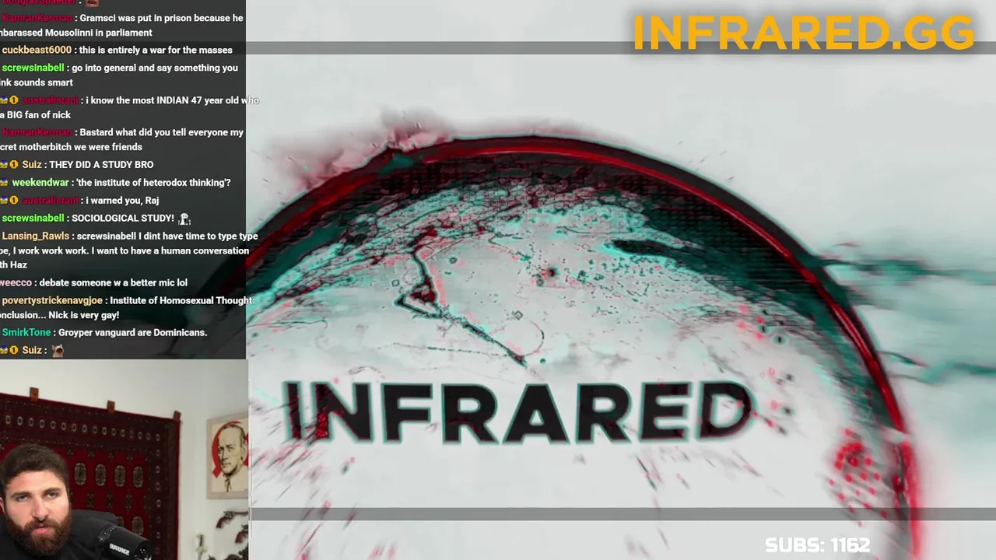The image size is (996, 560).
Task: Click username cuckbeast6000 in chat
Action: point(37,50)
